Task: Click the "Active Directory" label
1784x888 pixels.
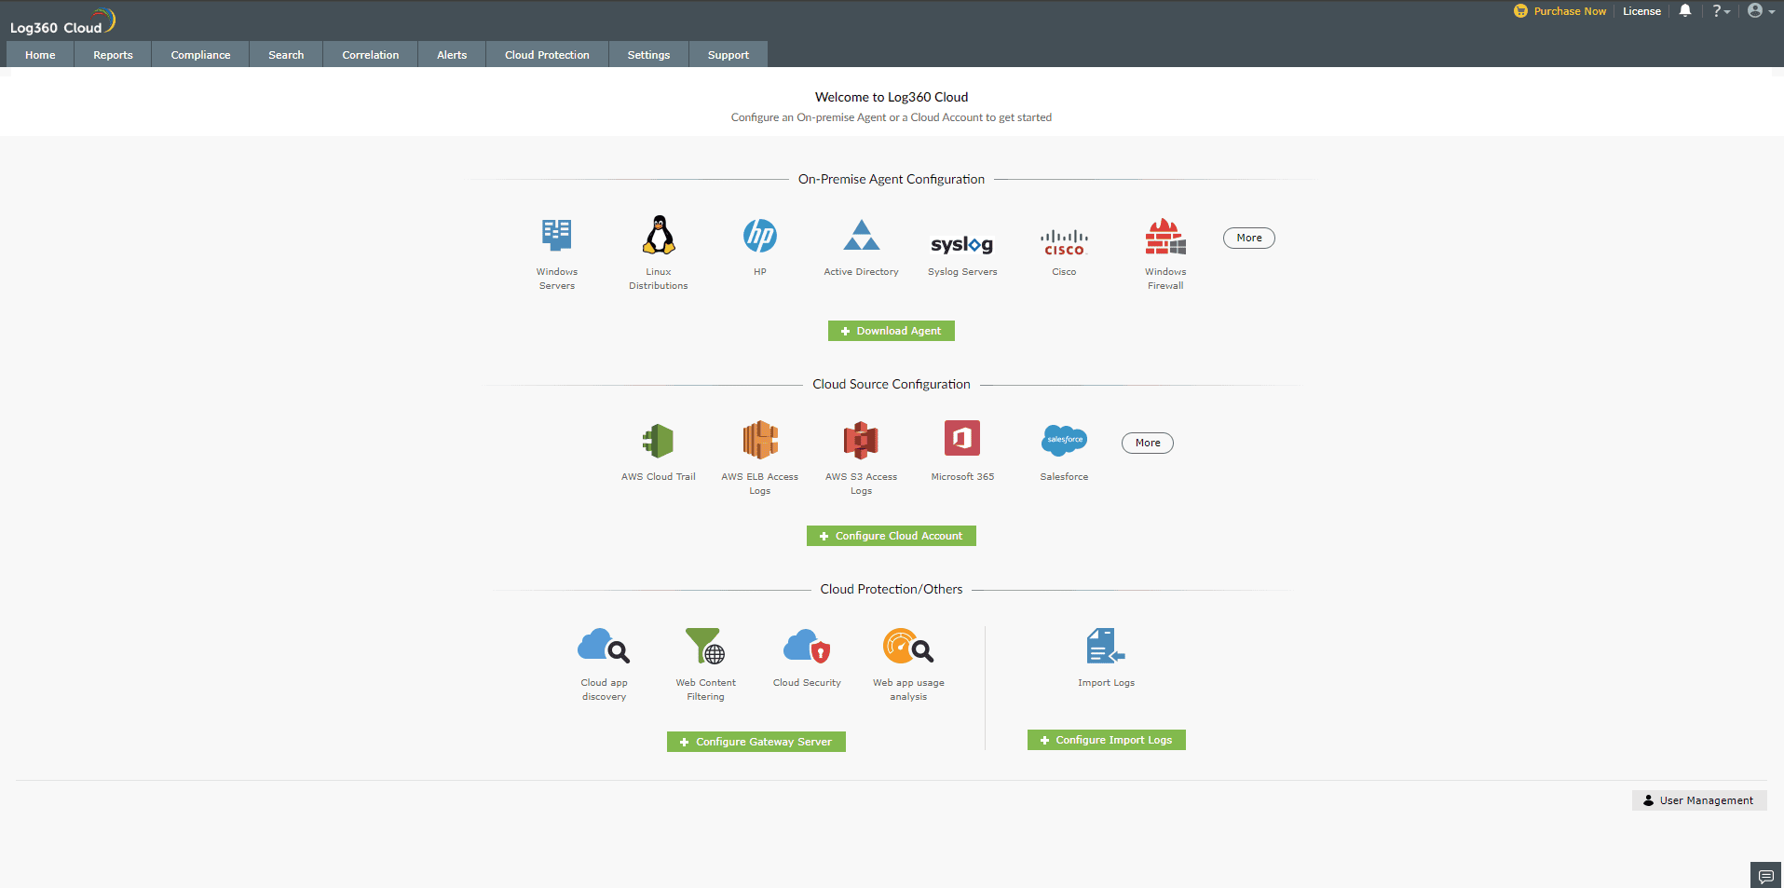Action: pos(861,272)
